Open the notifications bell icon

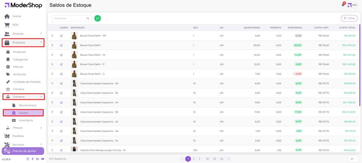tap(343, 5)
